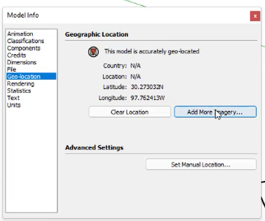265x221 pixels.
Task: Select the highlighted Geo-location entry
Action: (31, 77)
